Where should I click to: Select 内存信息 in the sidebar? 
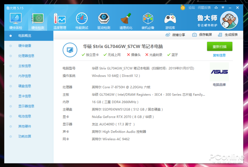click(29, 76)
